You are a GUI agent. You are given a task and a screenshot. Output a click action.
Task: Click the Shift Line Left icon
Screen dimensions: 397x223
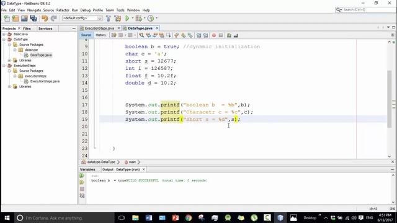pos(198,35)
